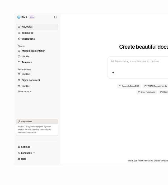Viewport: 168px width, 185px height.
Task: Open Figma document recent chat
Action: click(37, 80)
